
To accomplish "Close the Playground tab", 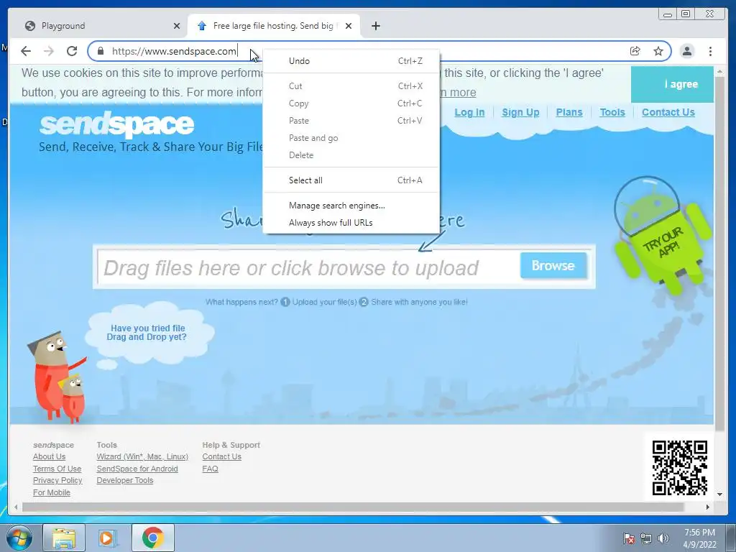I will click(177, 26).
